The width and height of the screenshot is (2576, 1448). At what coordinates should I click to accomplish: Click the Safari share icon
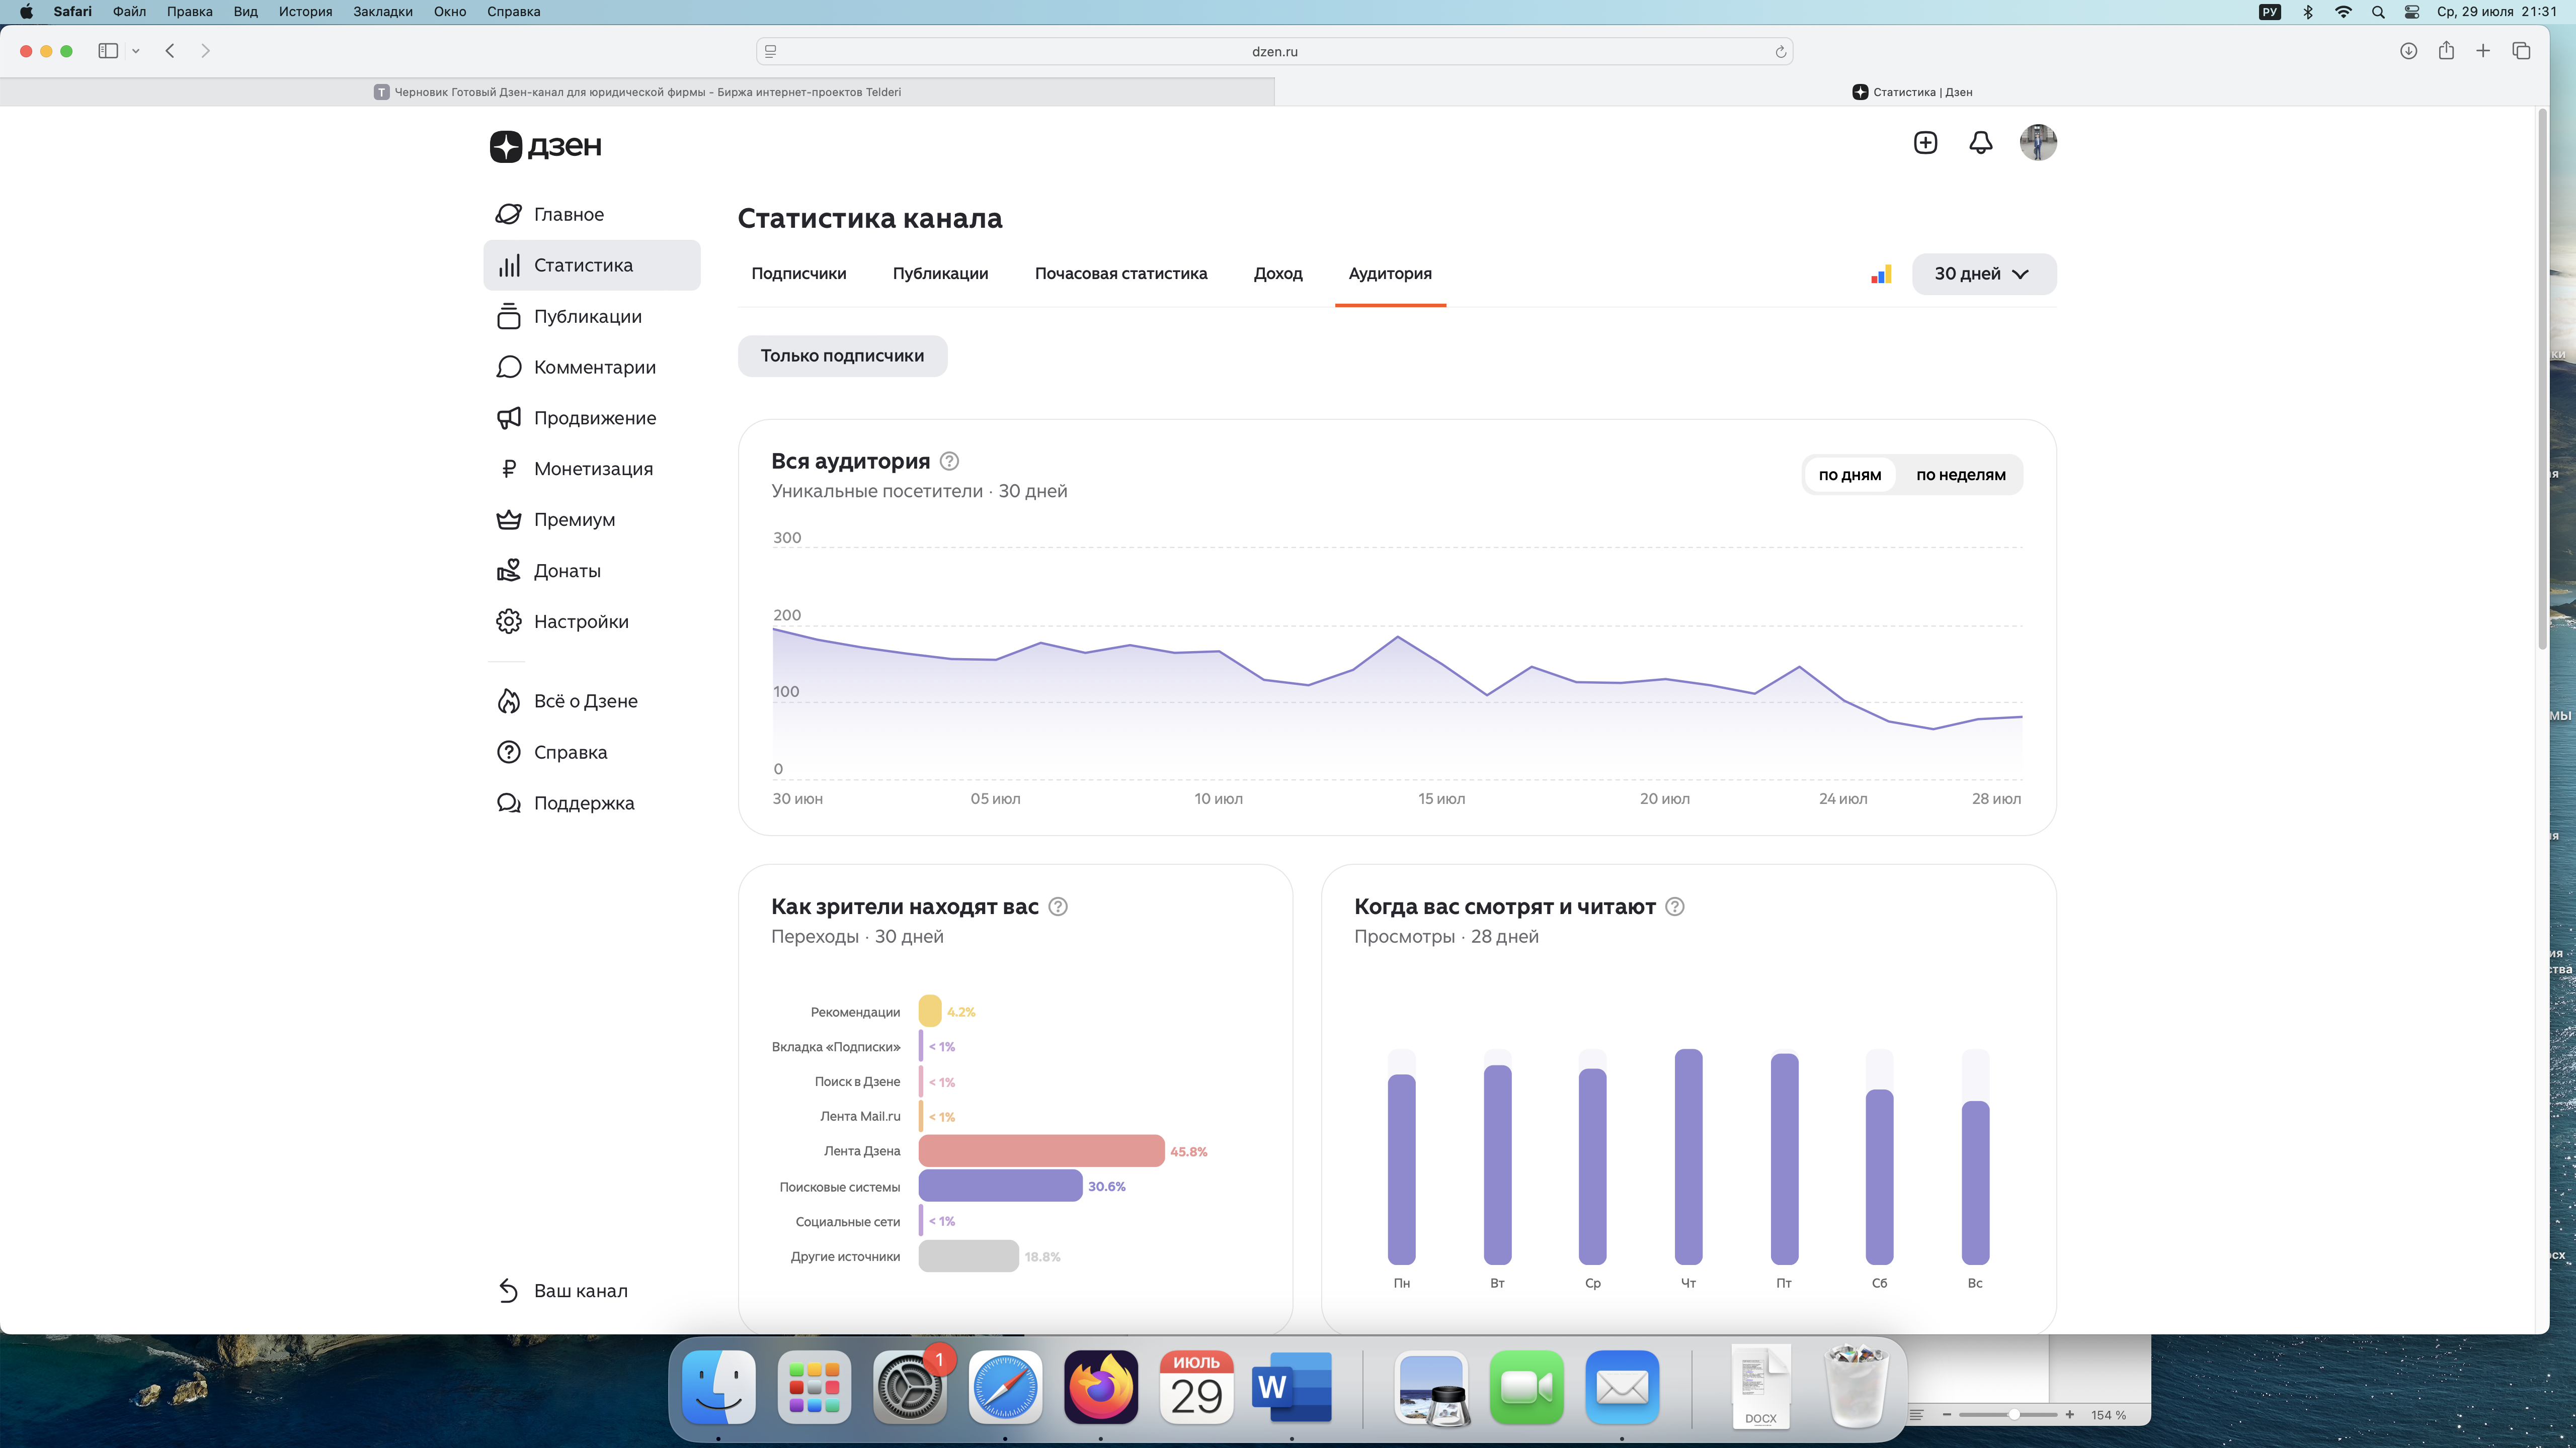tap(2446, 51)
